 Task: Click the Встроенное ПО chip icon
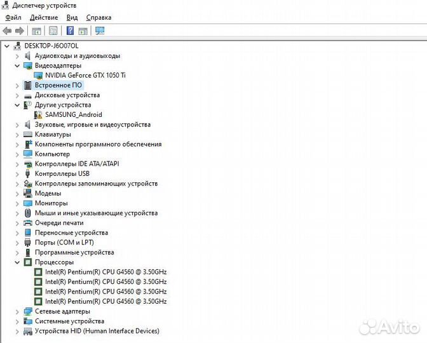[28, 85]
